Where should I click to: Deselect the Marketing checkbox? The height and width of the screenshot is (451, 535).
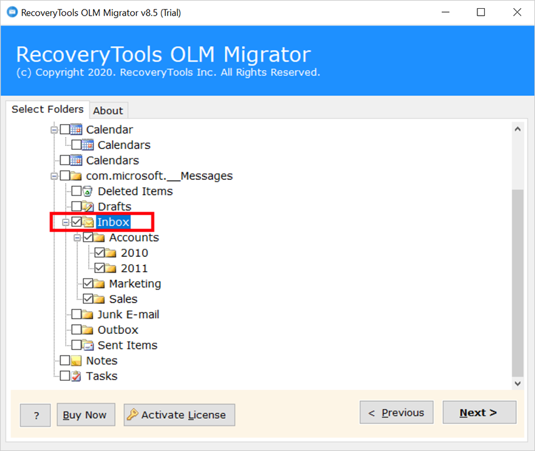(x=88, y=284)
